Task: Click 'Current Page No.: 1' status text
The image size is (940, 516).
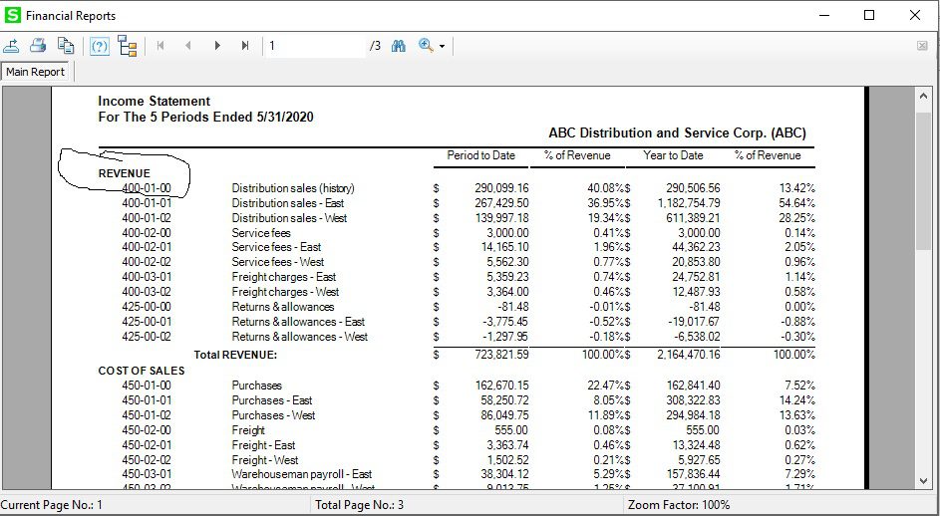Action: tap(53, 505)
